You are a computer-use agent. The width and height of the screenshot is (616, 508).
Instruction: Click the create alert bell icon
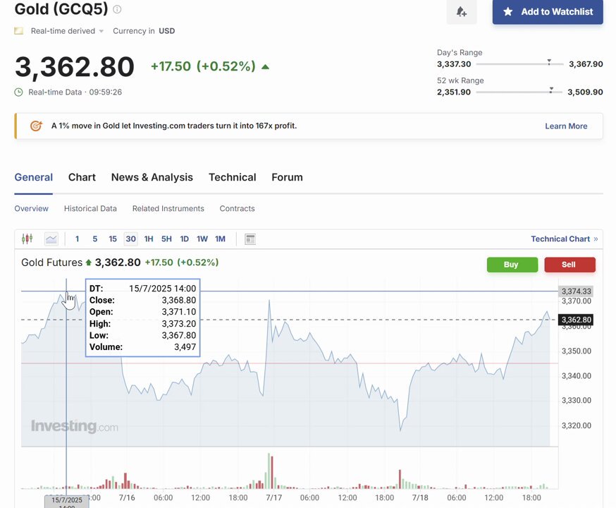point(462,12)
